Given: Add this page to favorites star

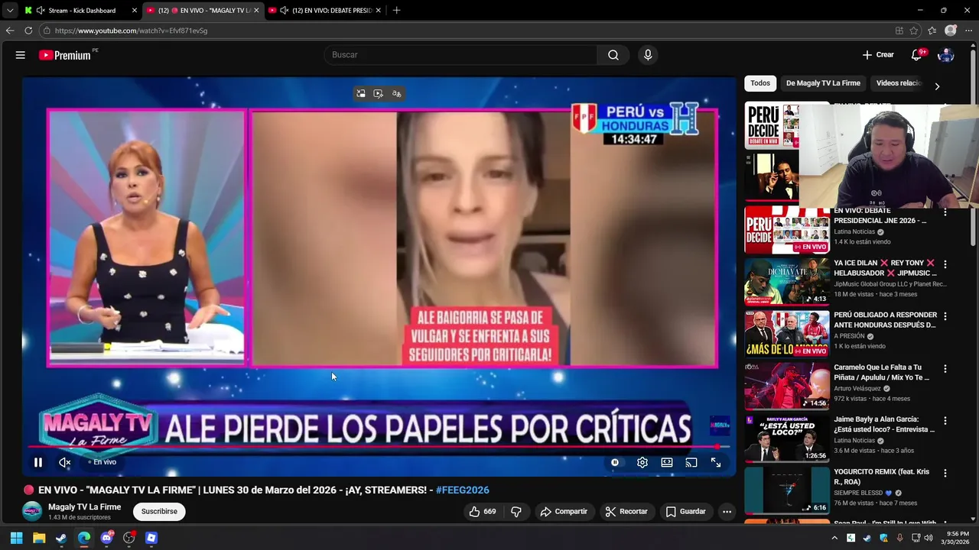Looking at the screenshot, I should click(x=914, y=31).
